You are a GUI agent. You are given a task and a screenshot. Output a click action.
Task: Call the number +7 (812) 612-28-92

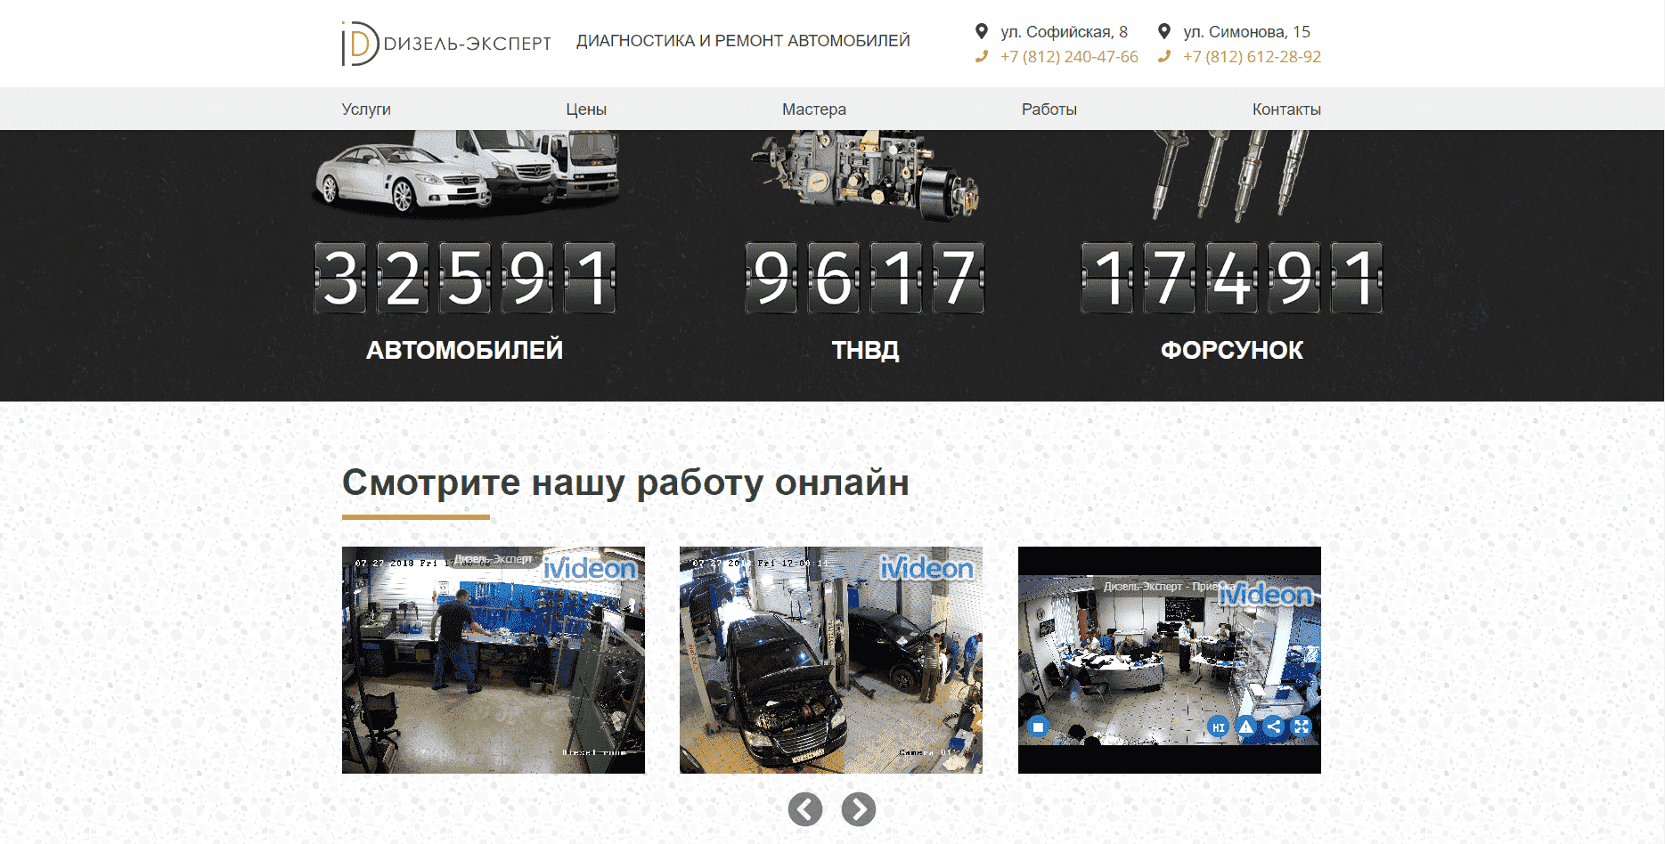[x=1251, y=57]
